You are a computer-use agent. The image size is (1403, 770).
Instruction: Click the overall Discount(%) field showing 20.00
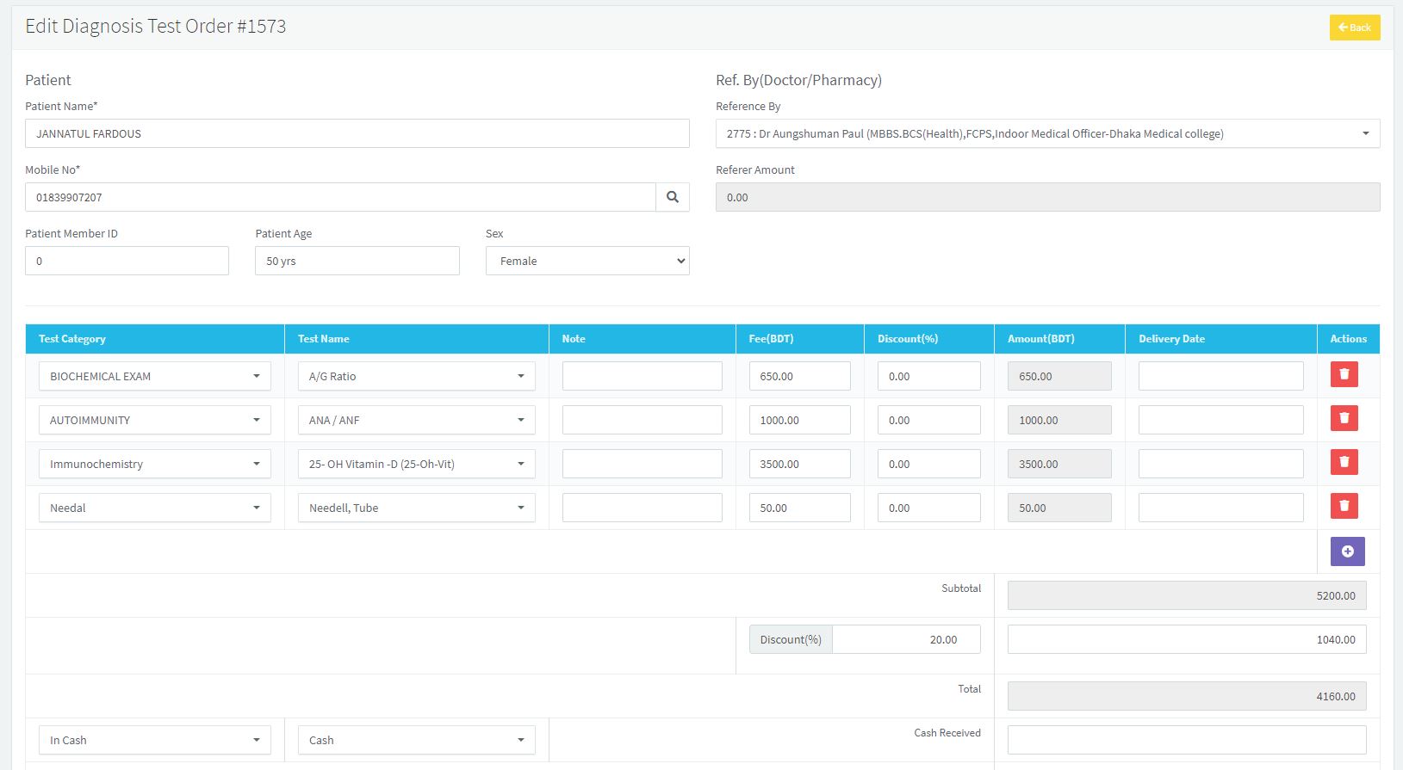coord(905,639)
